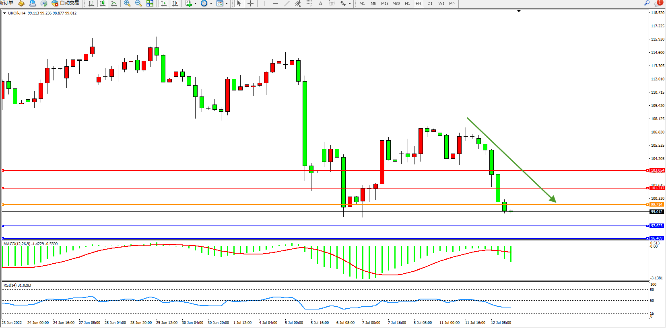This screenshot has width=666, height=328.
Task: Click the 新订单 new order button
Action: point(6,3)
